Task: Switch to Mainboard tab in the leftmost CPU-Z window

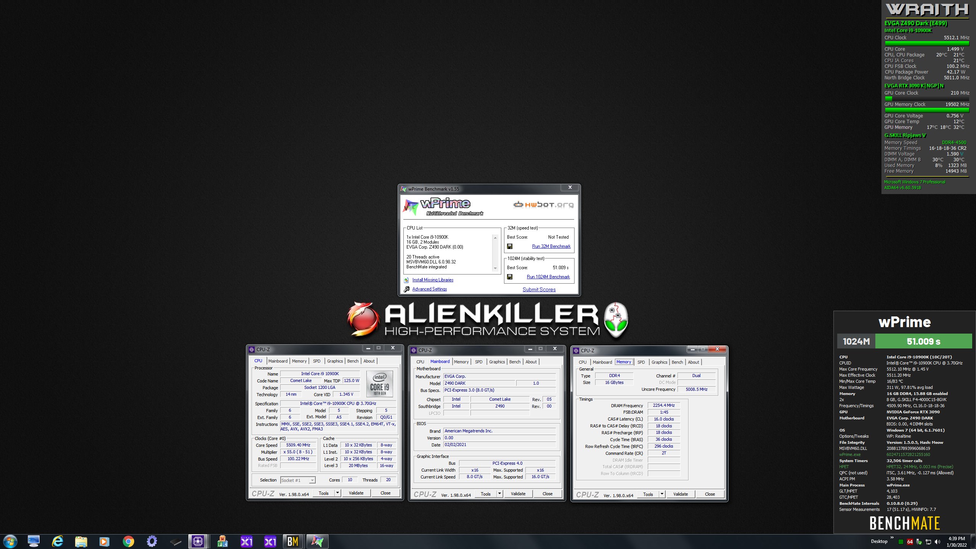Action: click(278, 361)
